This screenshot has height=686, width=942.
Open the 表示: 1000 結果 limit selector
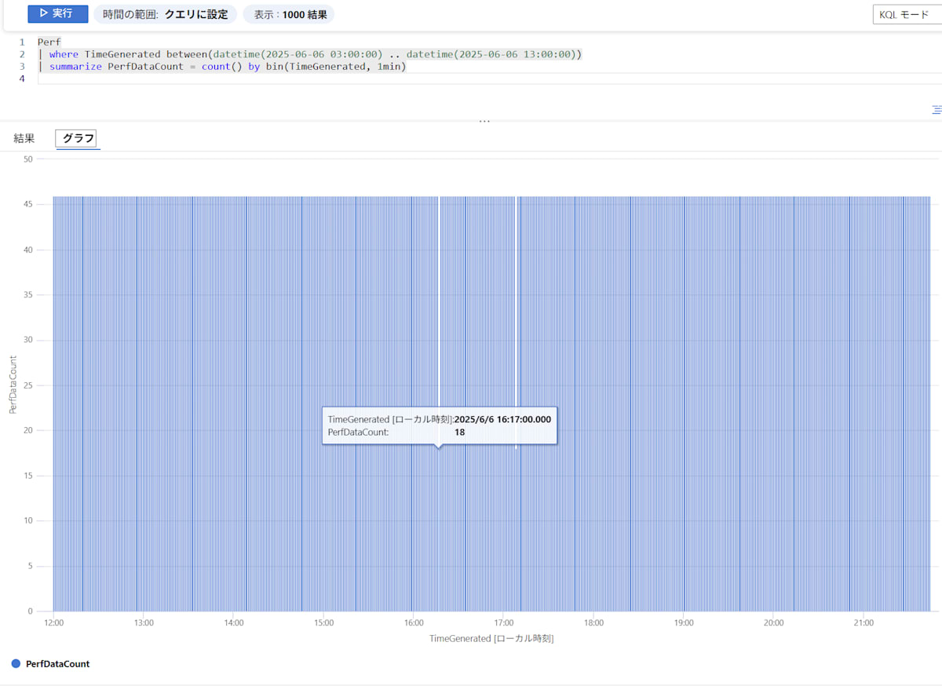point(289,14)
